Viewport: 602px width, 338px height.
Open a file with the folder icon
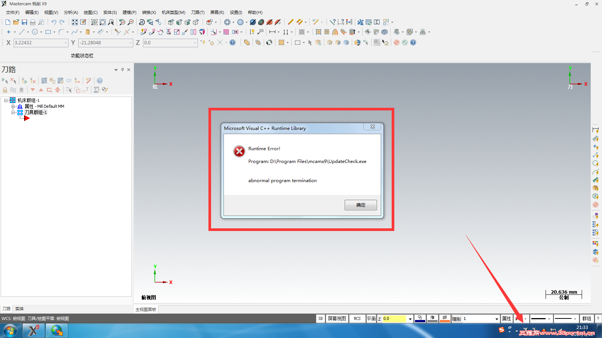[x=16, y=22]
